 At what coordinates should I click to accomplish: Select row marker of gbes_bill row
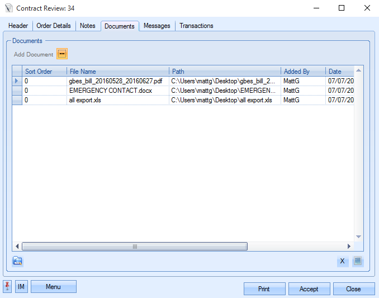[x=17, y=81]
